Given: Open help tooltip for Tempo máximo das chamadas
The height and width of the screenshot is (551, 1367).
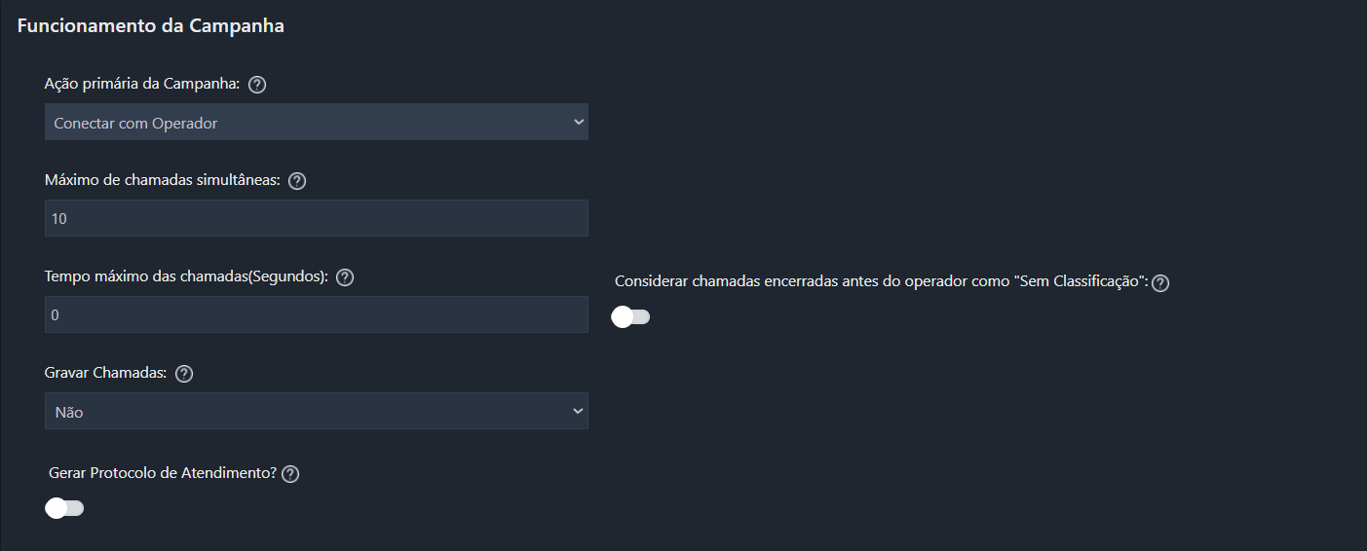Looking at the screenshot, I should click(x=345, y=277).
